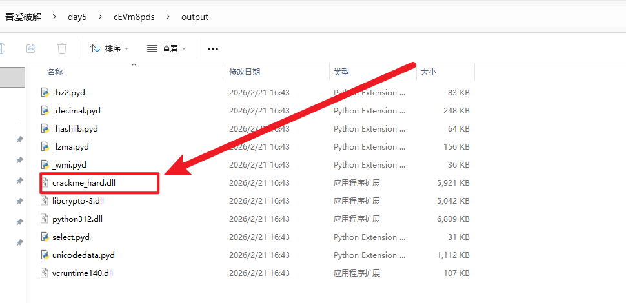This screenshot has height=303, width=626.
Task: Click the libcrypto-3.dll file icon
Action: click(x=45, y=201)
